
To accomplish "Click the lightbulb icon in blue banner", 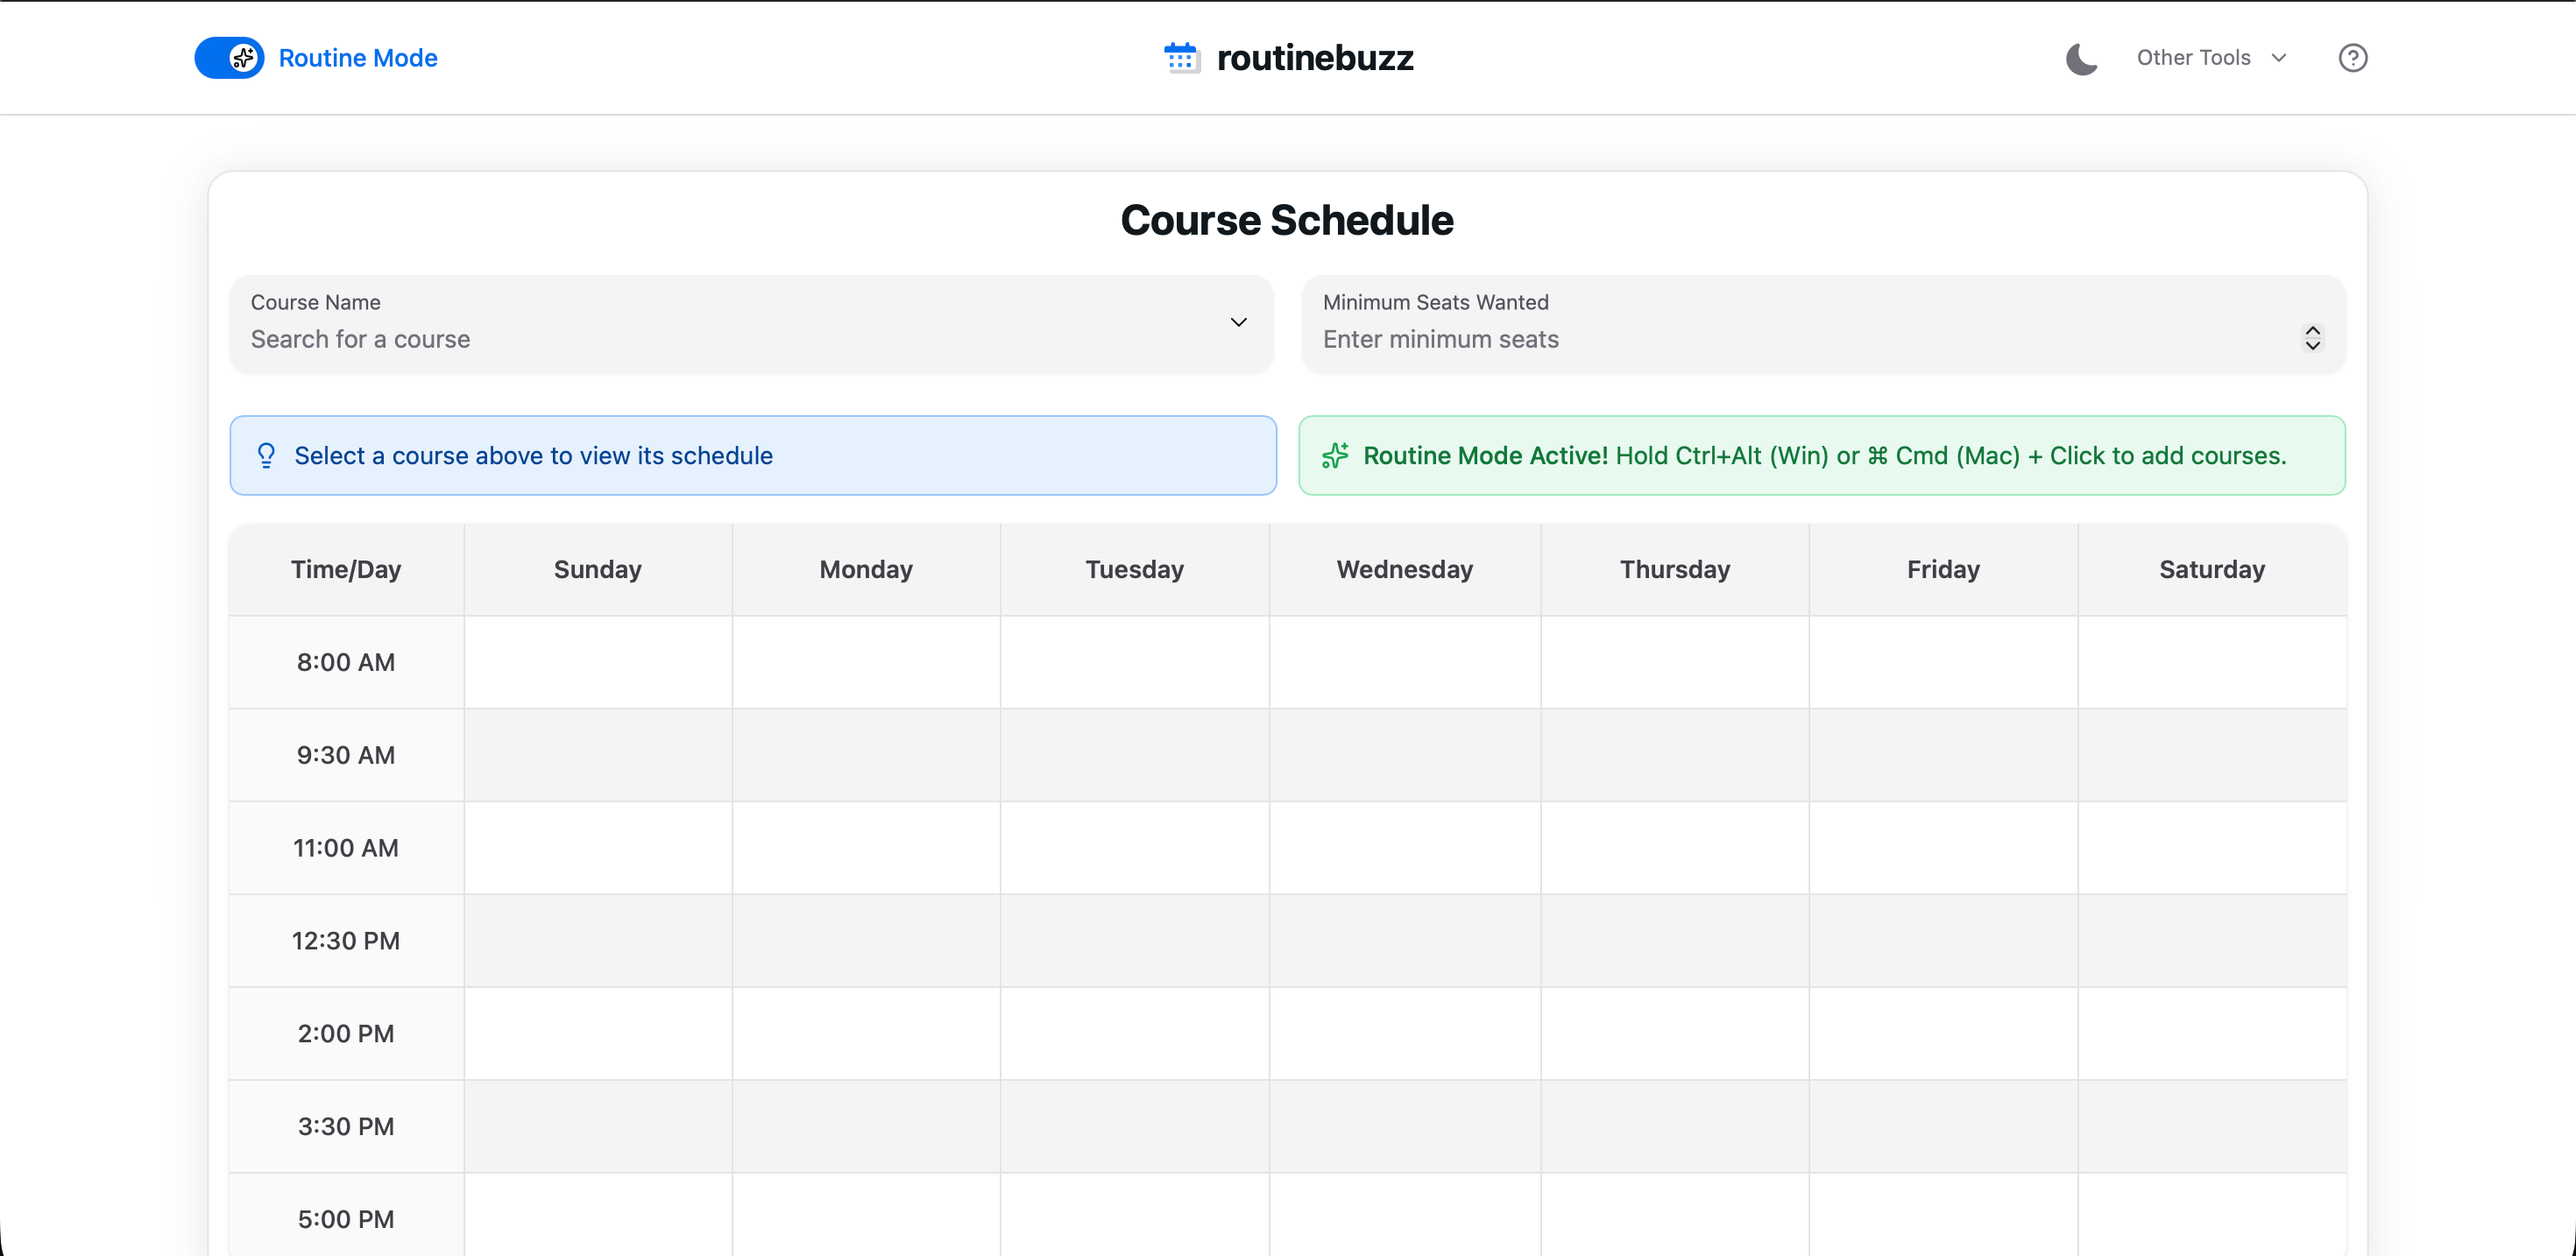I will click(x=266, y=456).
